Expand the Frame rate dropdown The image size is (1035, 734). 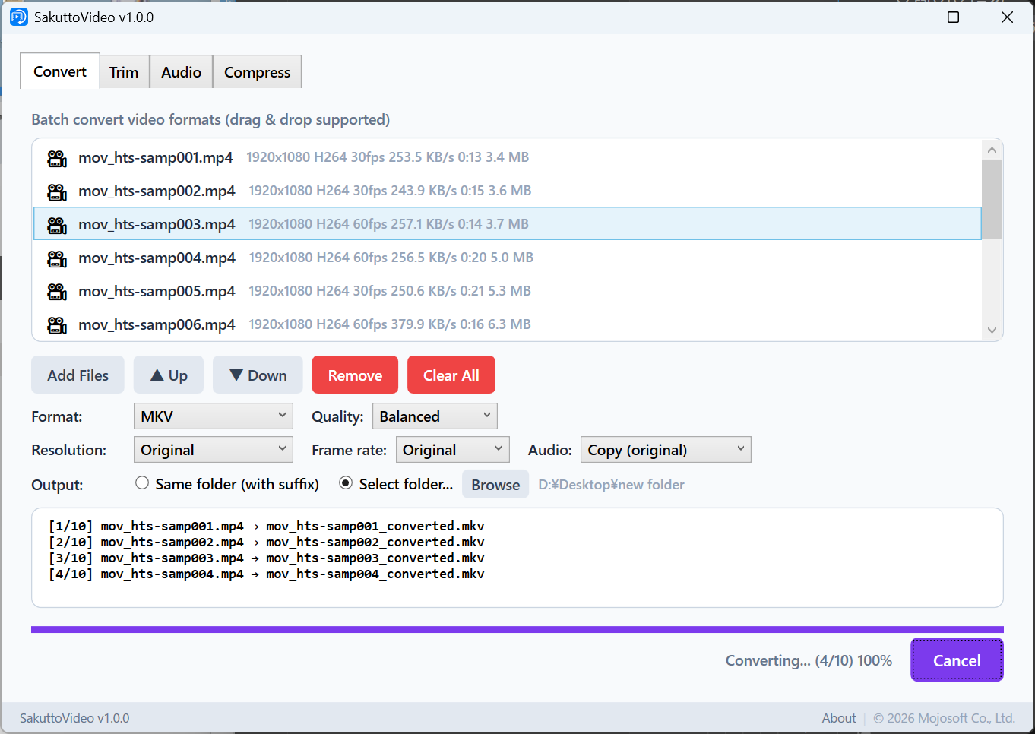452,450
